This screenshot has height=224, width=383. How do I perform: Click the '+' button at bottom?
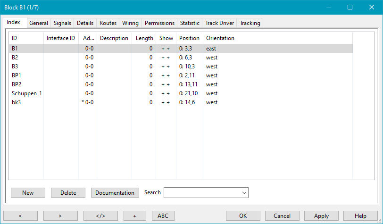click(134, 216)
